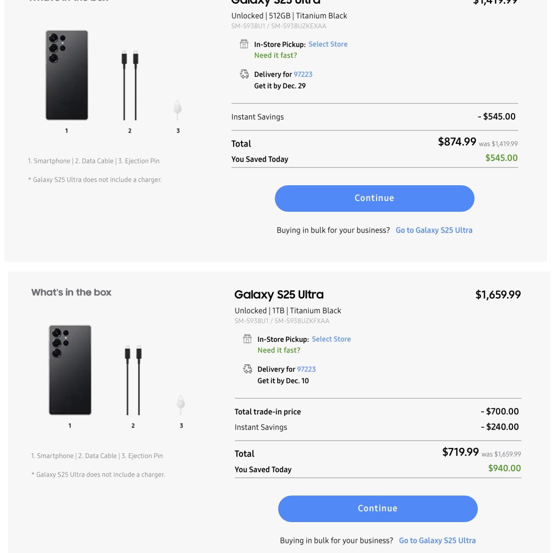Click the data cable image in 1TB box
The width and height of the screenshot is (553, 553).
coord(133,380)
